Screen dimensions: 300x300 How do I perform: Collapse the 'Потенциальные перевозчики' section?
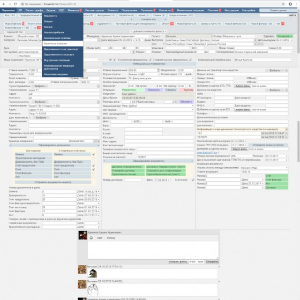(149, 64)
